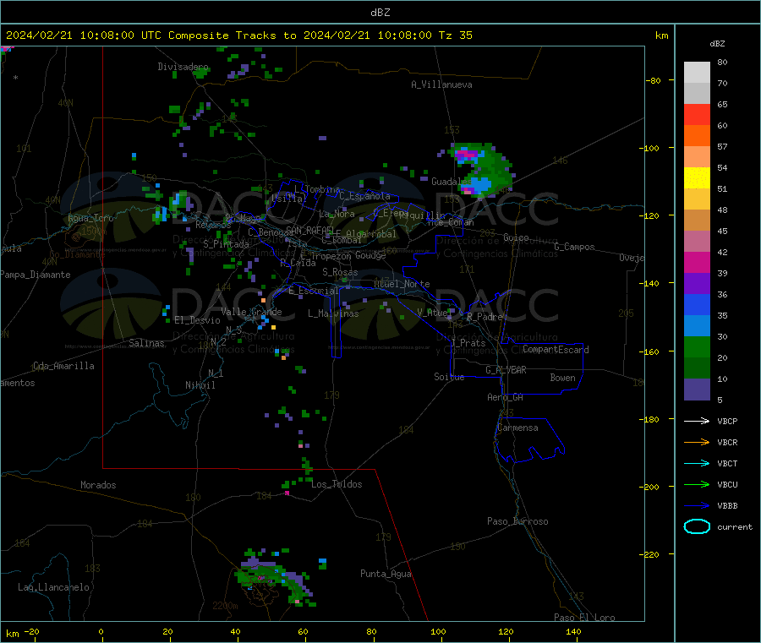Pick the red swatch between 65 and 60 dBZ

coord(697,114)
